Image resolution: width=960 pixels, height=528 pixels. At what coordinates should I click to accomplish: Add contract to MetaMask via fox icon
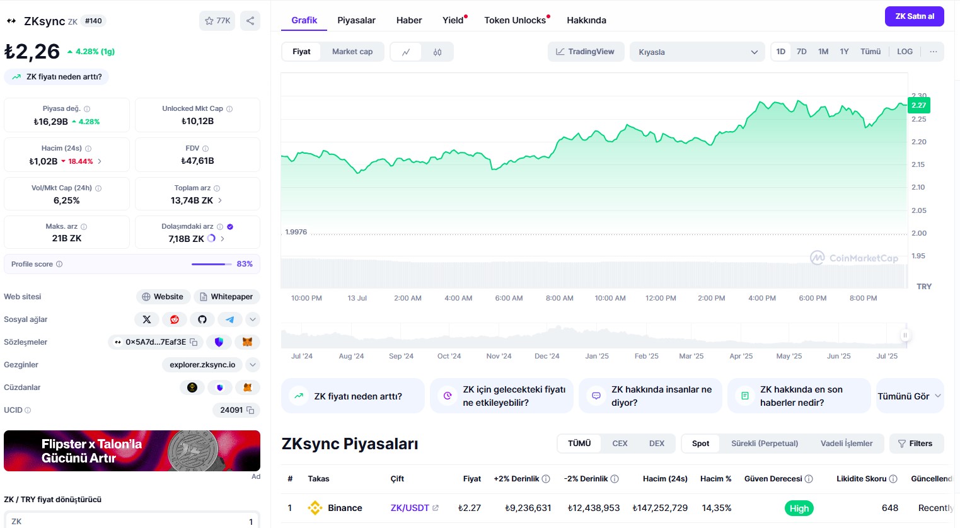click(248, 342)
